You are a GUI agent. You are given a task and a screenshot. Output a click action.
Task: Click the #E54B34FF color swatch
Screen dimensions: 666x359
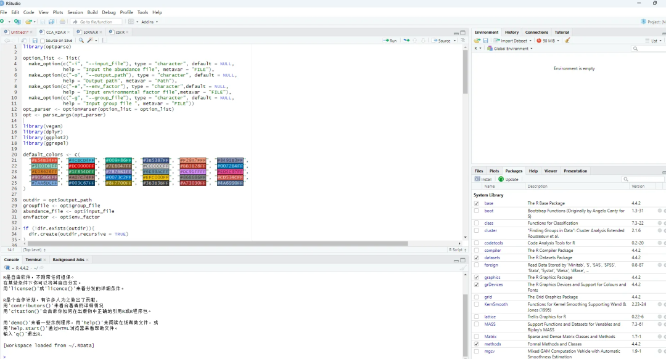point(44,160)
